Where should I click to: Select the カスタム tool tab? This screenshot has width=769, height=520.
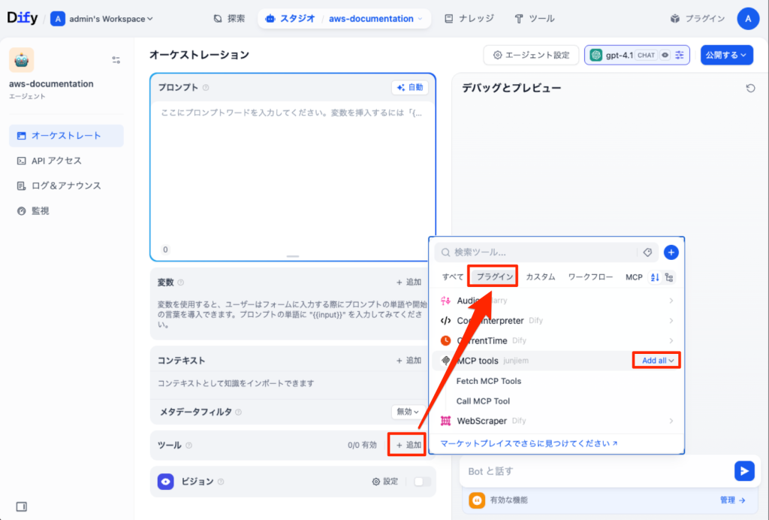541,277
